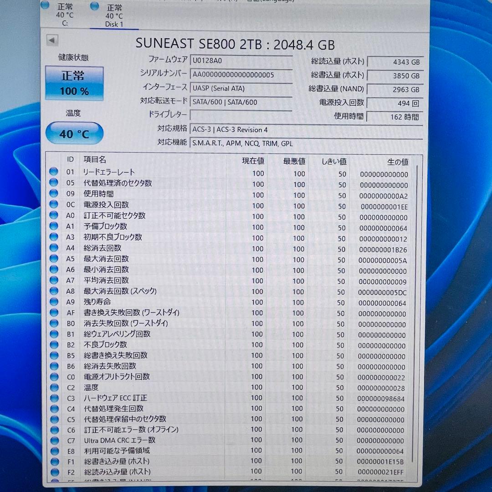This screenshot has height=492, width=492.
Task: Click the 正常 100% health status badge
Action: tap(74, 83)
